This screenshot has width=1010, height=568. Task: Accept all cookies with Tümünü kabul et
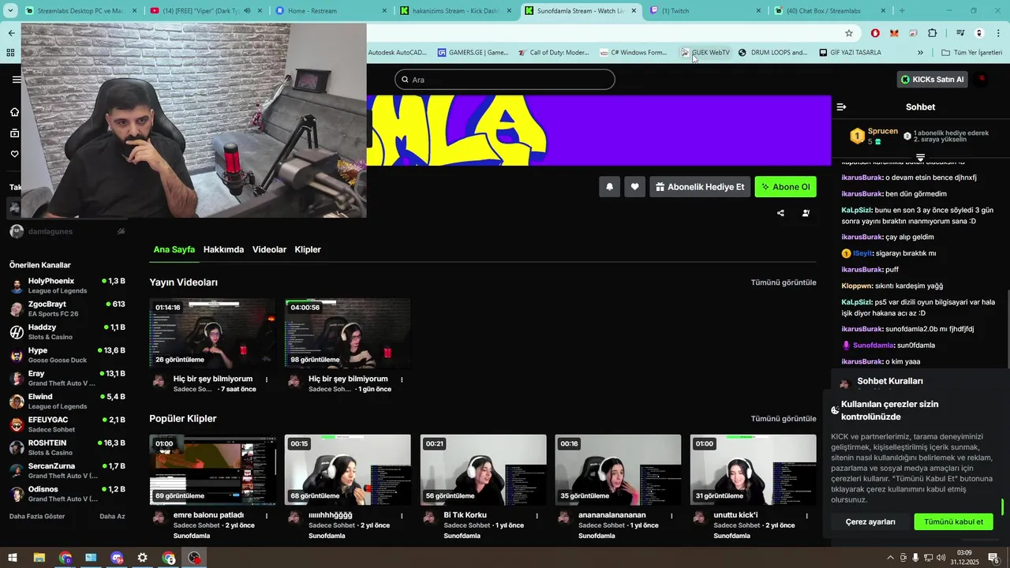(953, 521)
